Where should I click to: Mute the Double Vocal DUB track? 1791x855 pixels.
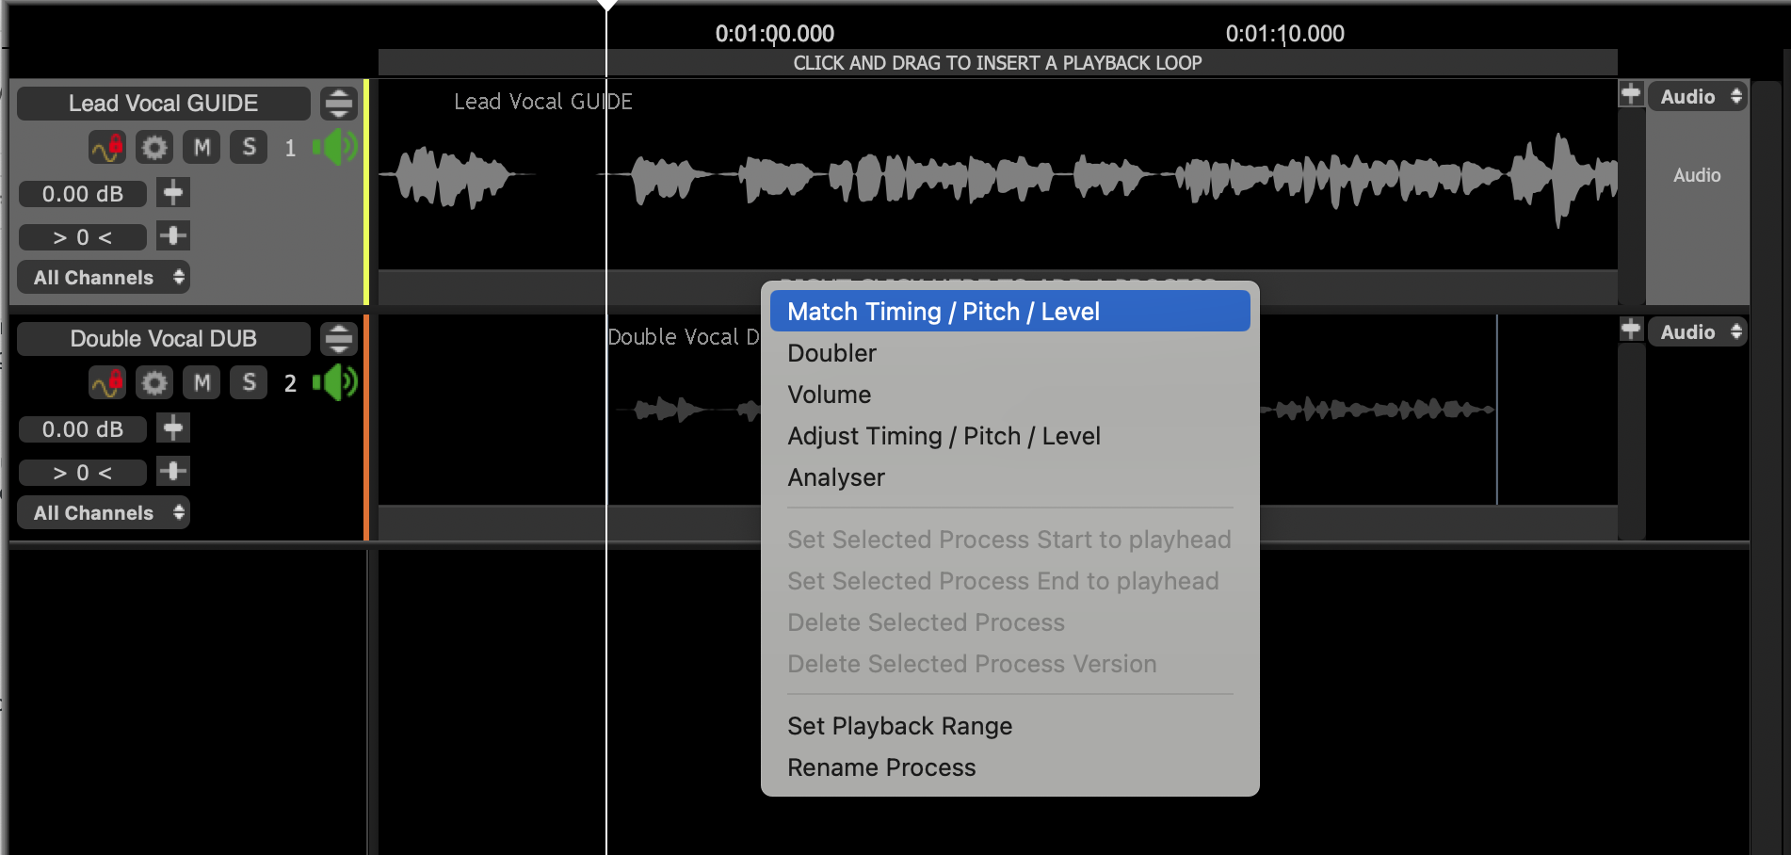(x=202, y=383)
